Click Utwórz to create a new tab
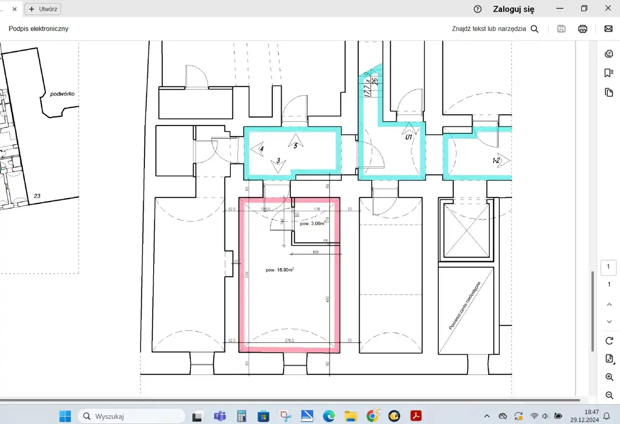 pos(43,9)
